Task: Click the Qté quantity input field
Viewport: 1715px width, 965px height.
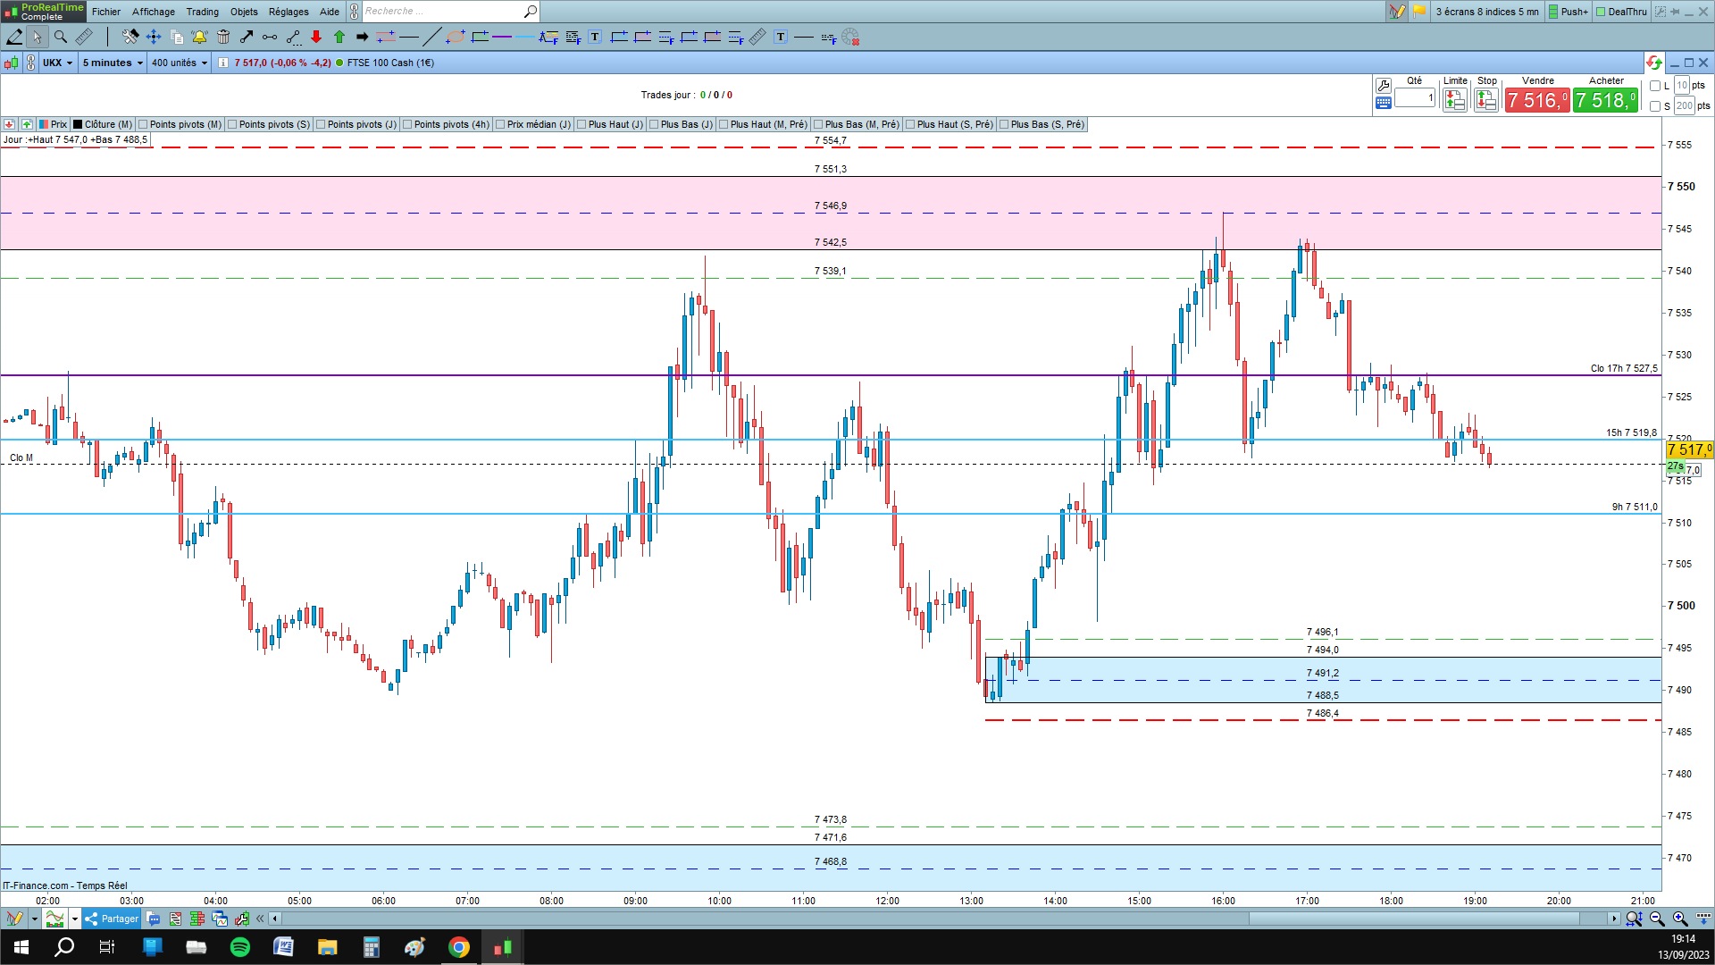Action: pos(1415,98)
